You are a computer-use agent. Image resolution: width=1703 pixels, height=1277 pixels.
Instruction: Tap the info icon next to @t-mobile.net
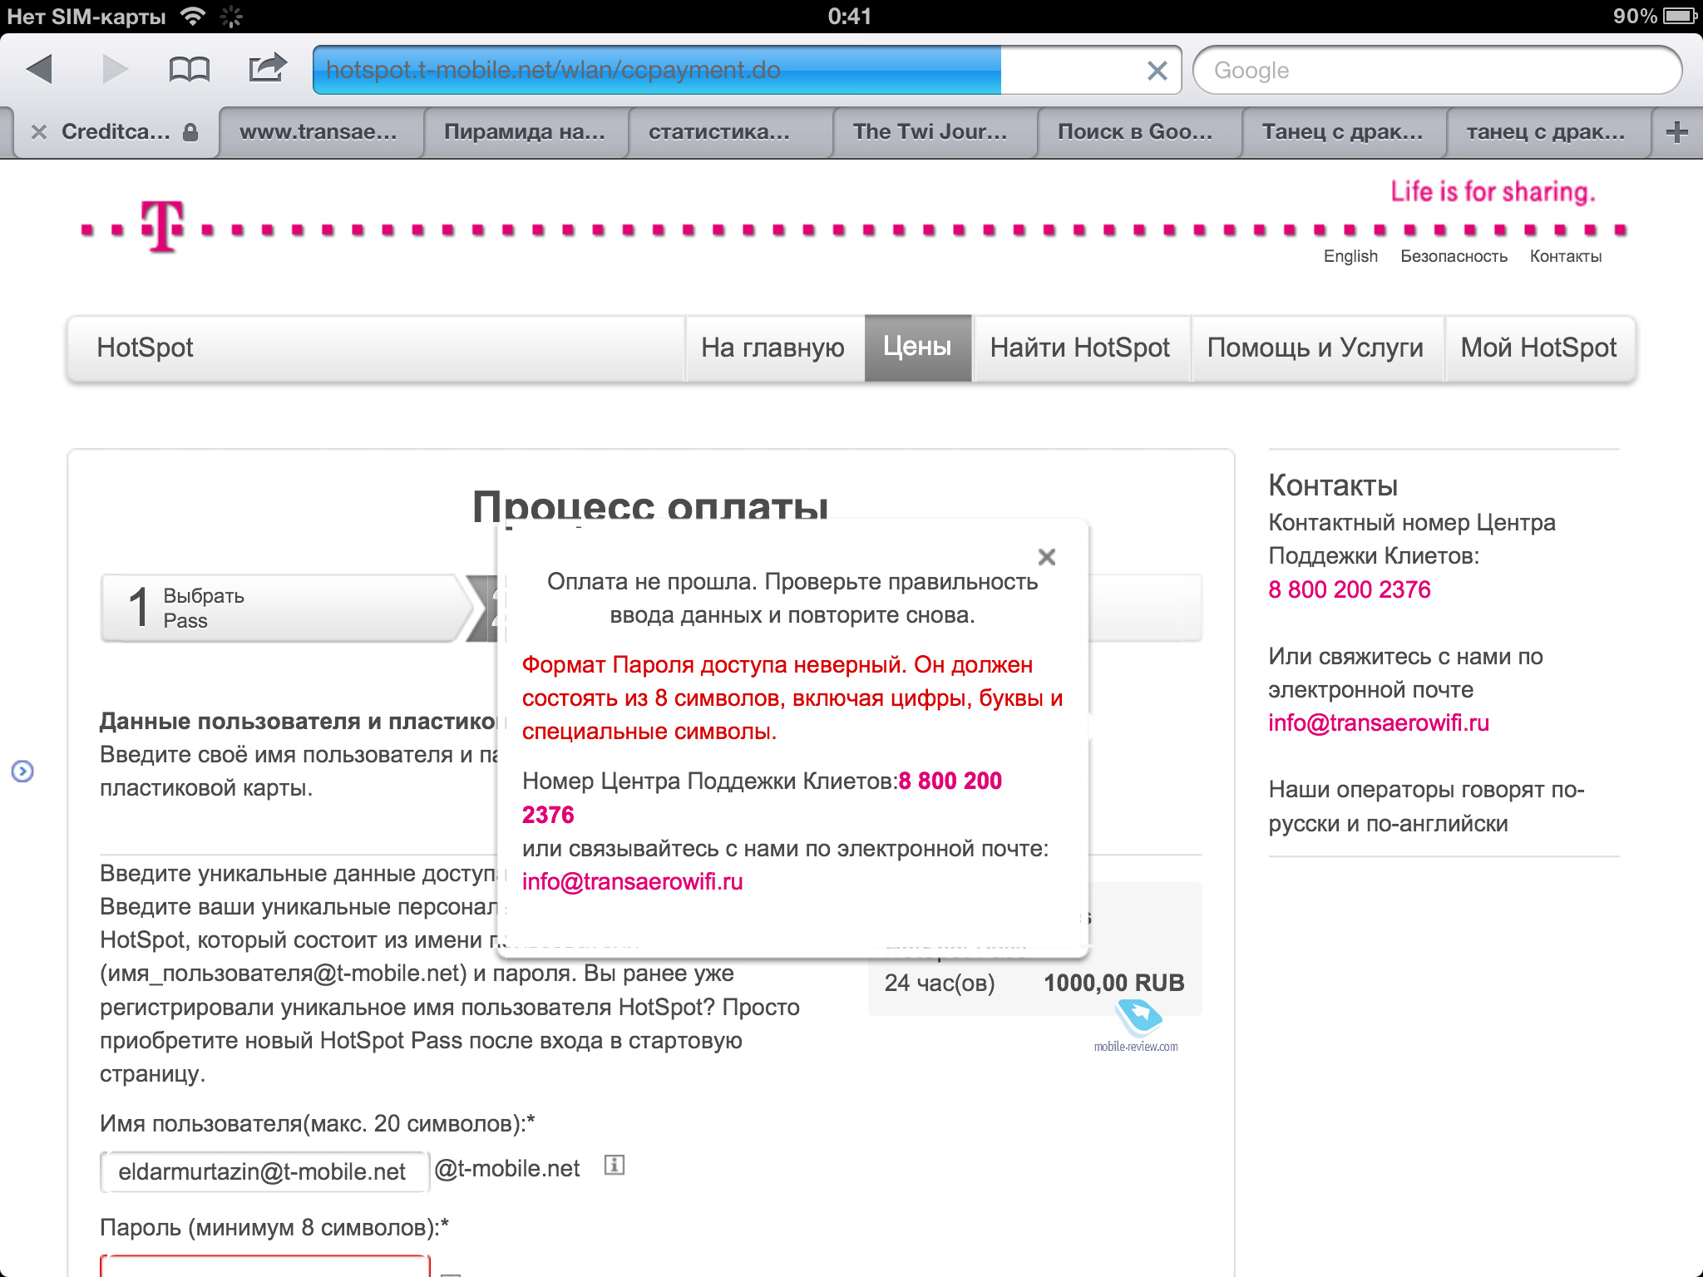[614, 1165]
